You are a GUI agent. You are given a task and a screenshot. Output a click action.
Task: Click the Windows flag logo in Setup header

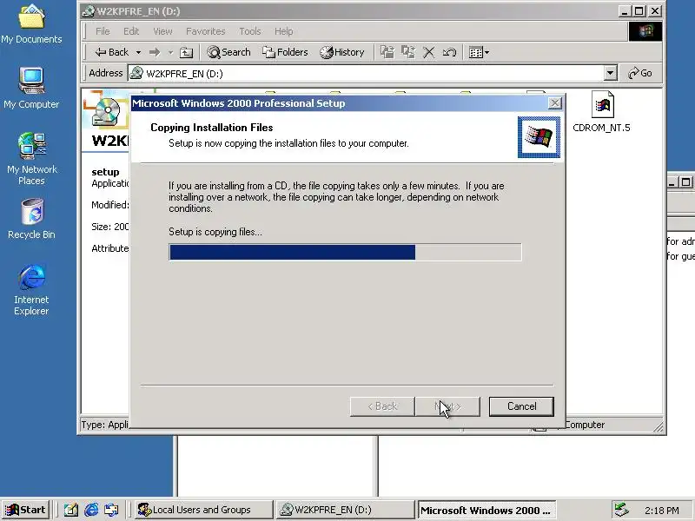[x=539, y=137]
